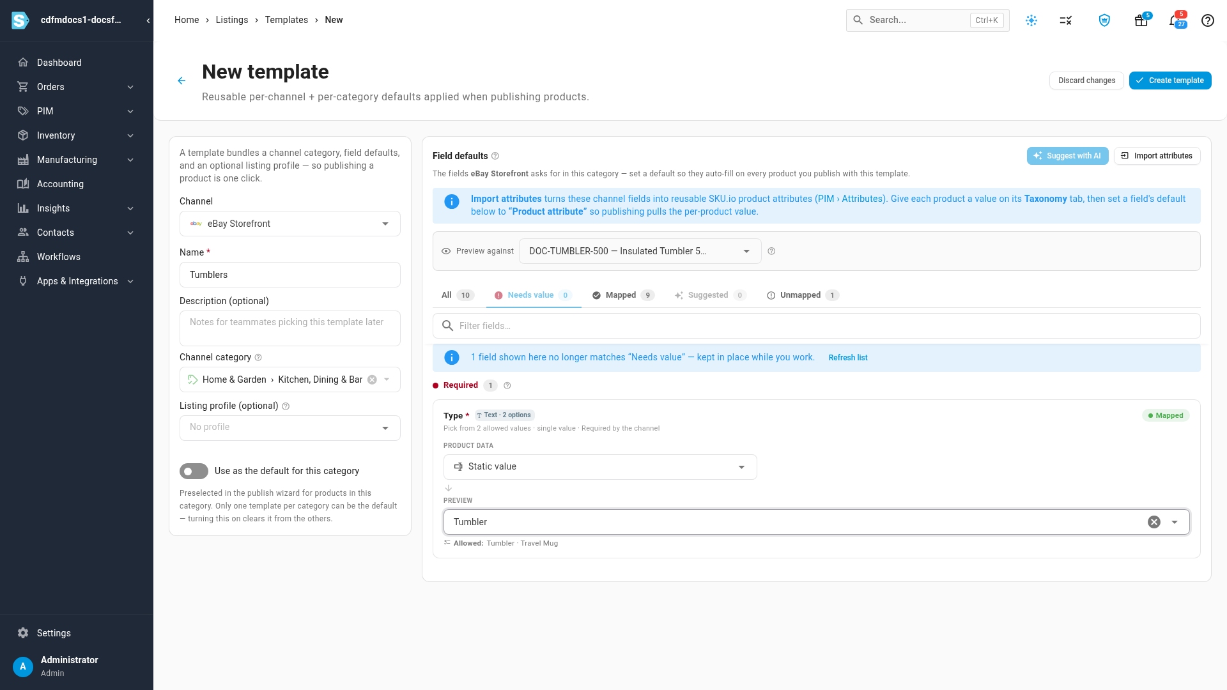Clear the Tumbler preview value

pos(1154,522)
